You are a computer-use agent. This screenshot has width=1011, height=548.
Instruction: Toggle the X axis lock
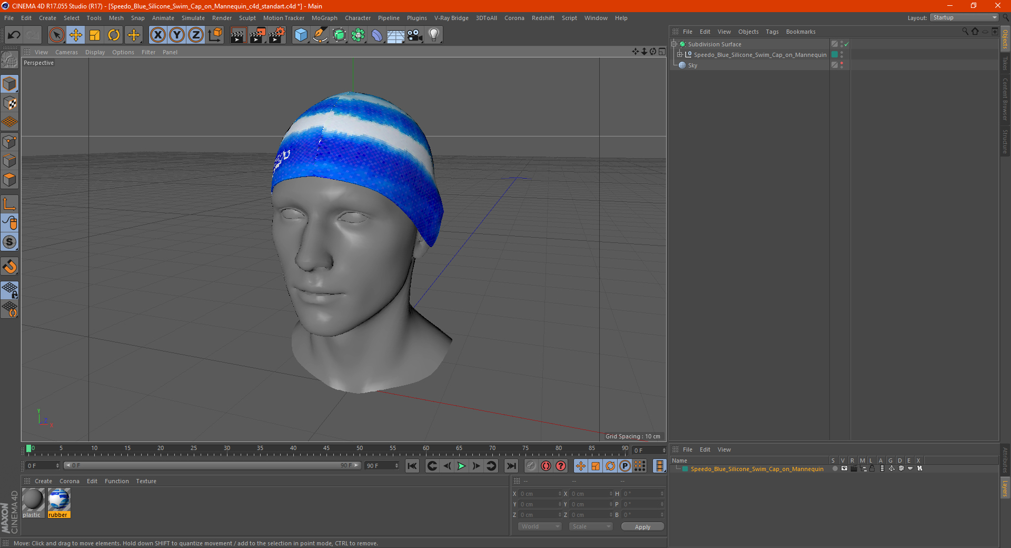click(x=158, y=35)
